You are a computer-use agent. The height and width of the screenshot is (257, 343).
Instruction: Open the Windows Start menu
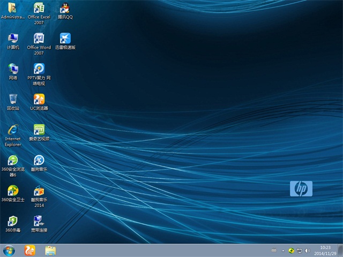[x=9, y=250]
